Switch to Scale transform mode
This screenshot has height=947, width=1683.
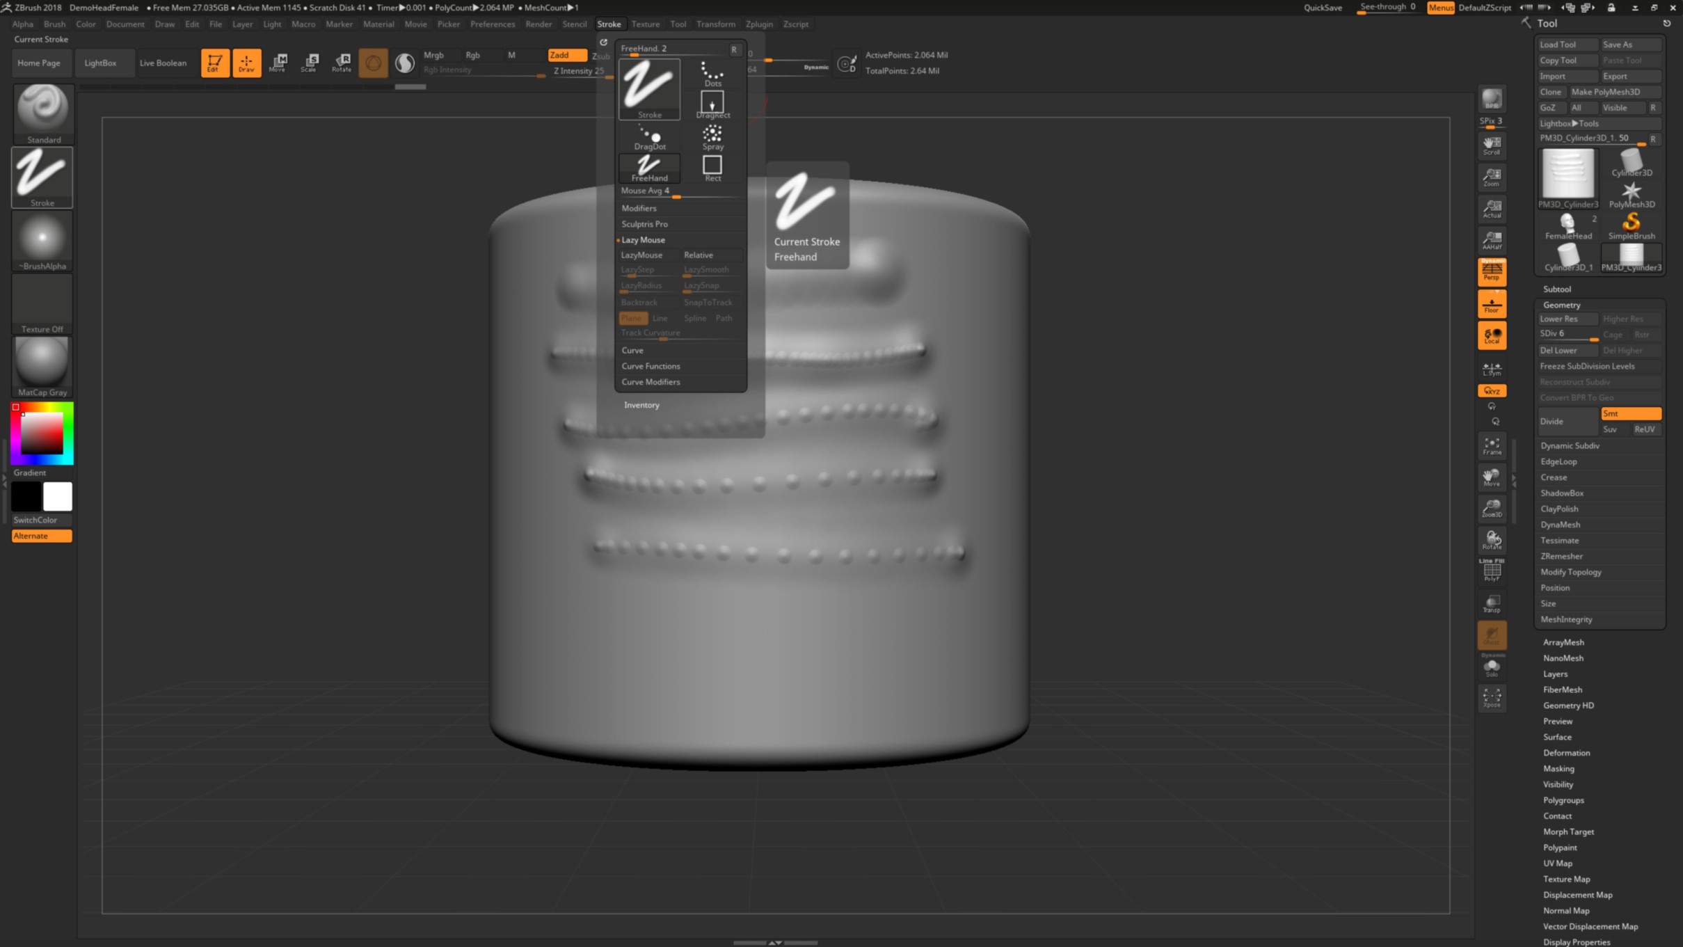(x=310, y=63)
